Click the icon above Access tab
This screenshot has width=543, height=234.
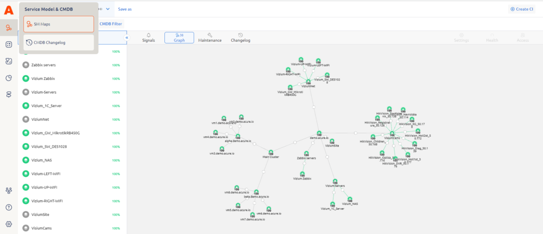tap(522, 35)
